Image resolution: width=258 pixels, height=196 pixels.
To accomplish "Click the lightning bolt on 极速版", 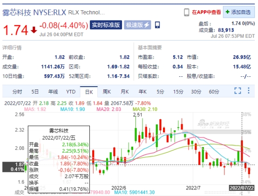I will [x=146, y=25].
